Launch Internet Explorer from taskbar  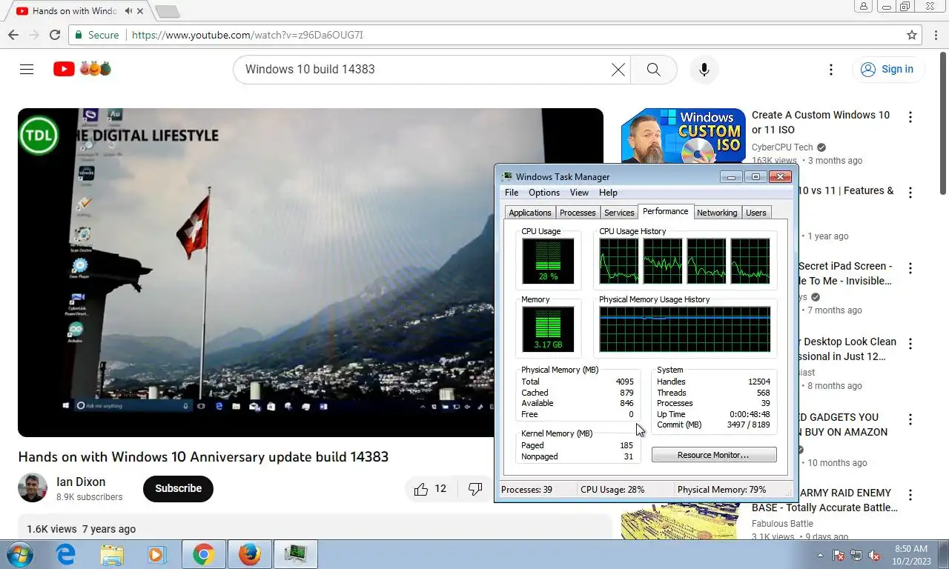coord(66,554)
